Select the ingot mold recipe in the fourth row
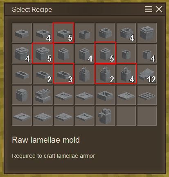 coord(105,95)
